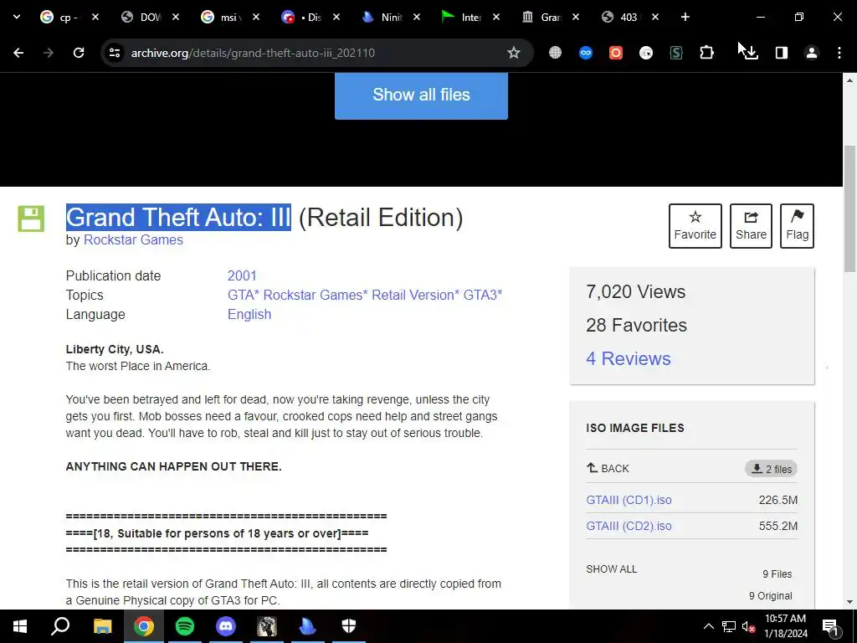Click the browser forward arrow

48,53
